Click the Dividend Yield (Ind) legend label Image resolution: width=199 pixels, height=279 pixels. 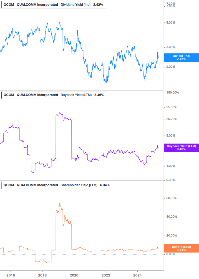click(75, 5)
